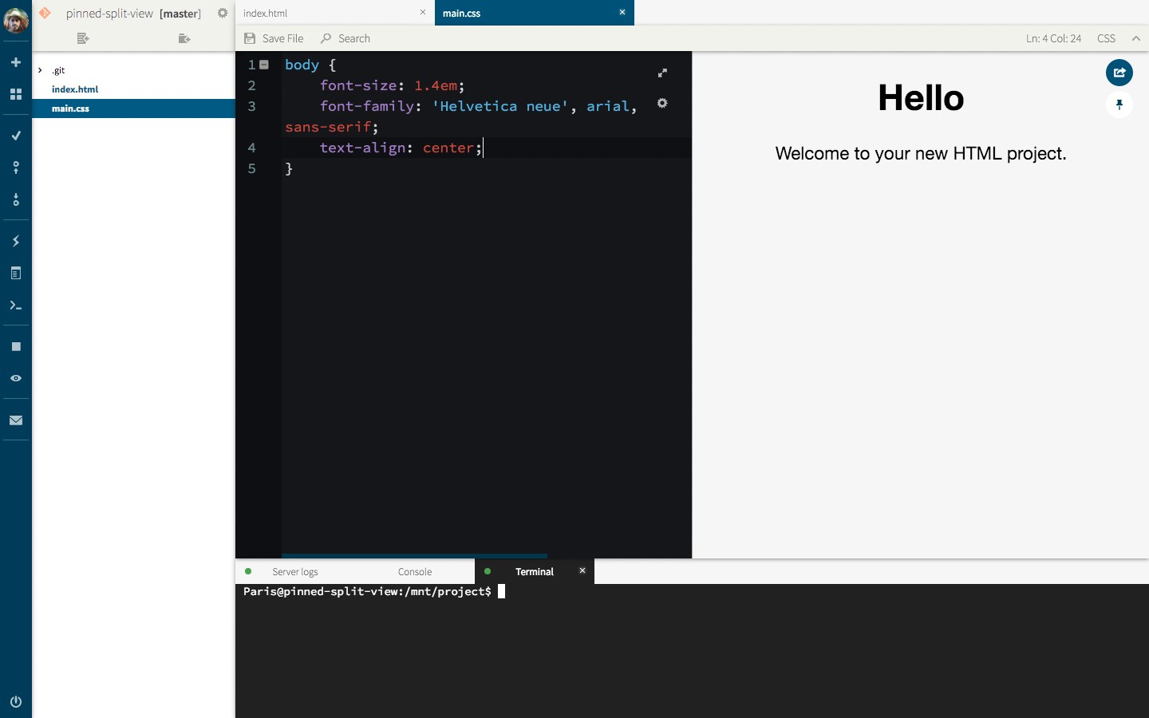Select the dashboard grid icon in sidebar
The image size is (1149, 718).
(x=16, y=94)
